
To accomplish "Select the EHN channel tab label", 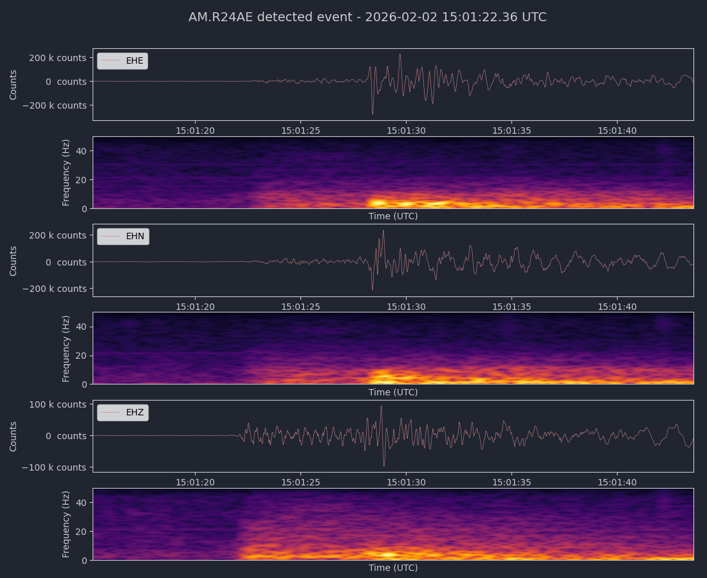I will pyautogui.click(x=134, y=236).
